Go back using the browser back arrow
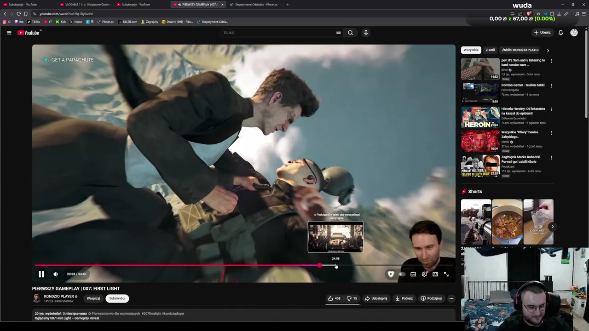Screen dimensions: 589x331 [5, 14]
